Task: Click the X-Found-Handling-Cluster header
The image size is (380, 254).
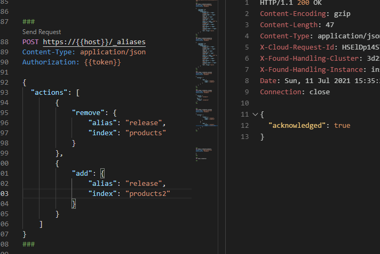Action: [320, 58]
